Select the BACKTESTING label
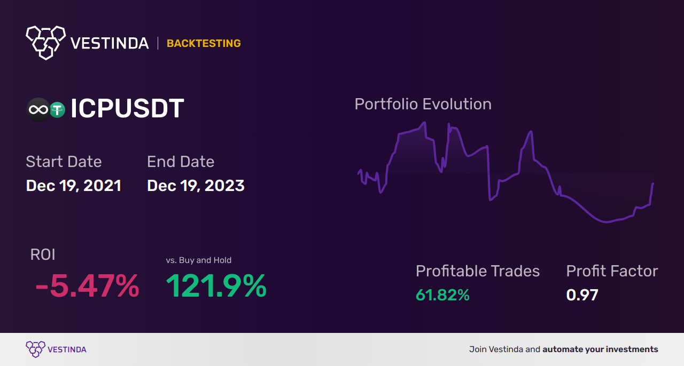This screenshot has width=684, height=366. (x=204, y=43)
